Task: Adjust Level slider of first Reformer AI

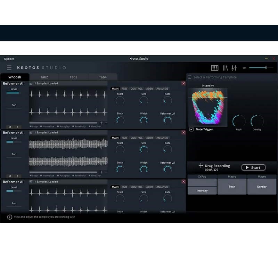Action: 14,92
